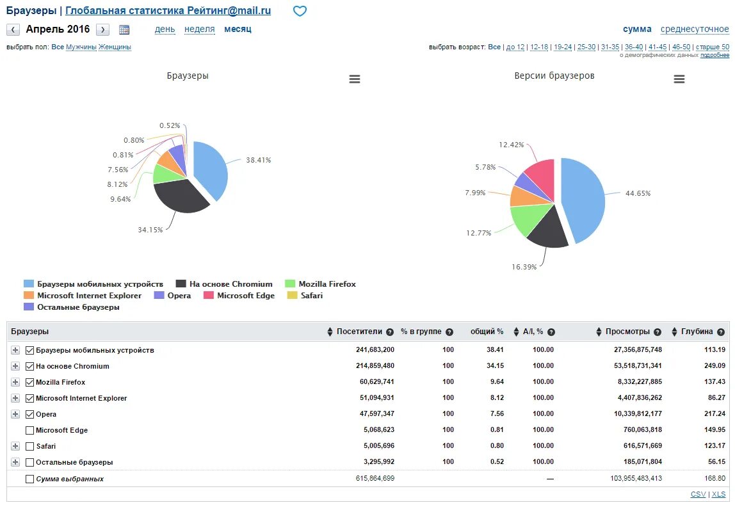Toggle Браузеры мобильных устройств legend swatch
735x505 pixels.
(29, 284)
